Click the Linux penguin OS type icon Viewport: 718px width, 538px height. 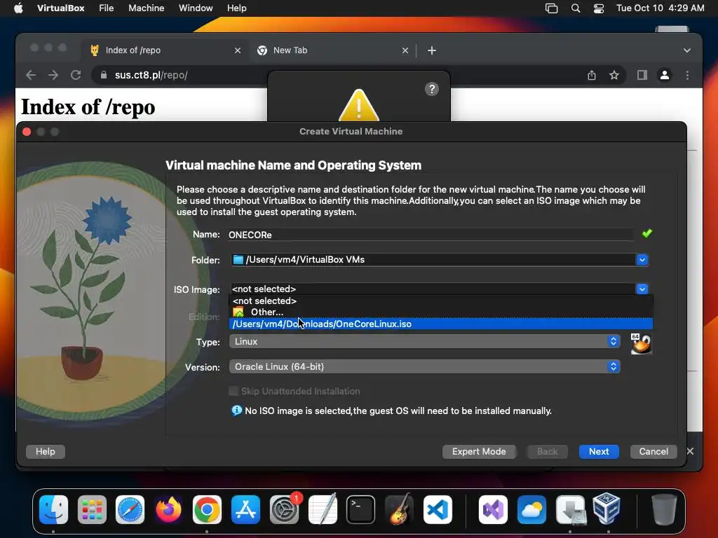tap(641, 343)
